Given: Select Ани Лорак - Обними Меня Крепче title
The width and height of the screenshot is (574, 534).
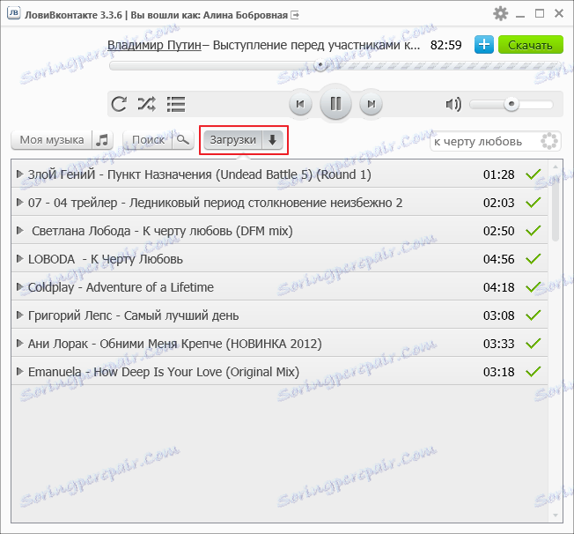Looking at the screenshot, I should 175,345.
